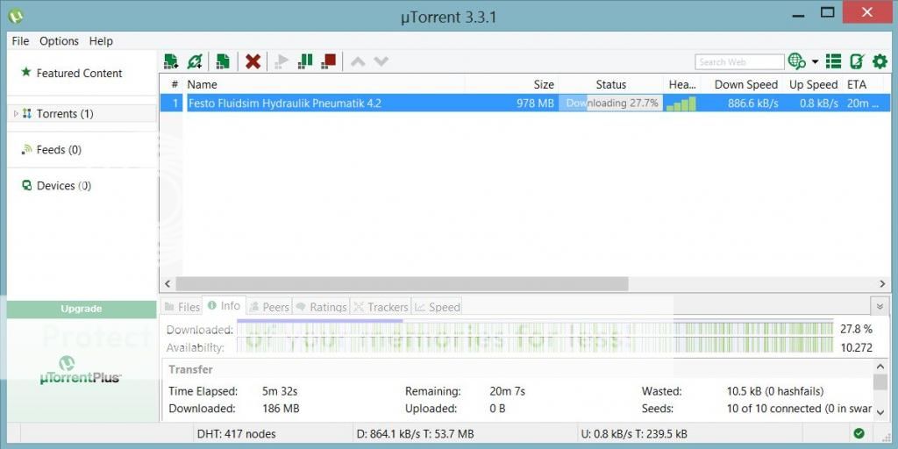Open the Trackers tab

[381, 307]
